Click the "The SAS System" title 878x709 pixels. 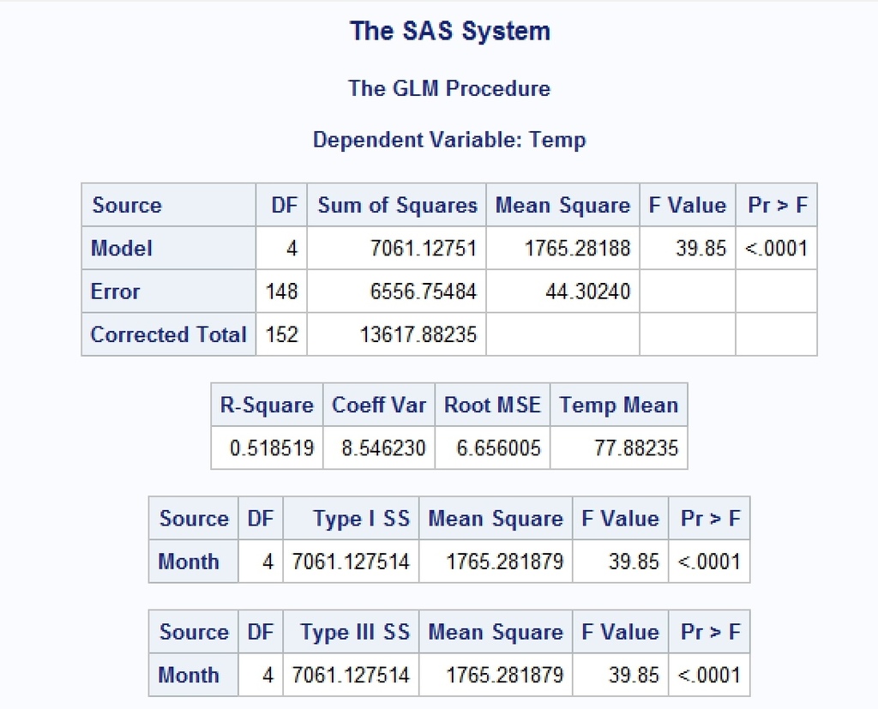pyautogui.click(x=449, y=32)
